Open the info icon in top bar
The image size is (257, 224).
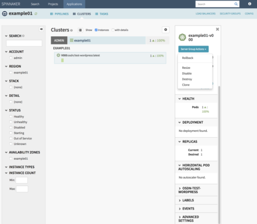[x=249, y=4]
